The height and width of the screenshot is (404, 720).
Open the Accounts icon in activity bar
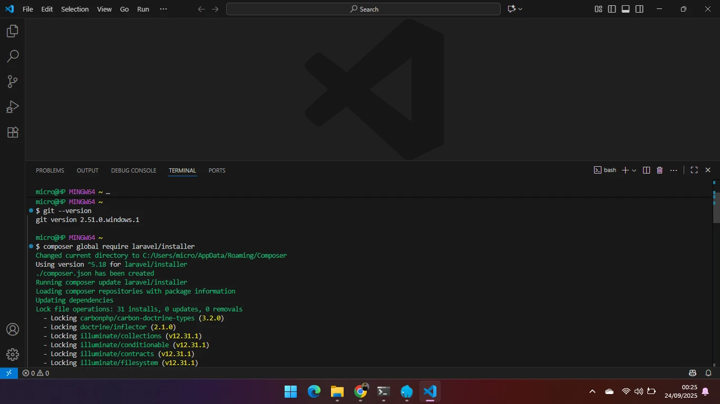pos(13,329)
